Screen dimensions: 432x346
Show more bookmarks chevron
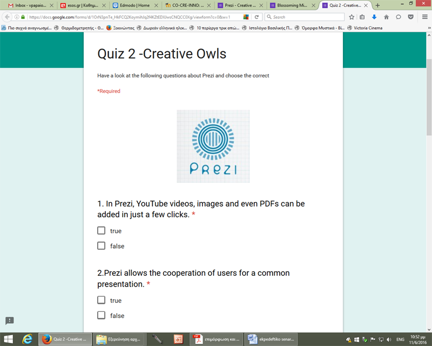point(429,28)
